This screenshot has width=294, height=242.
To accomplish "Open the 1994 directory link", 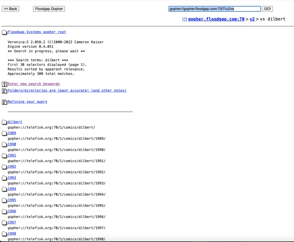I will click(x=12, y=189).
